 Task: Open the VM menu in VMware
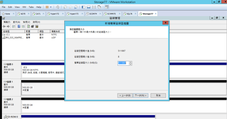pos(24,7)
